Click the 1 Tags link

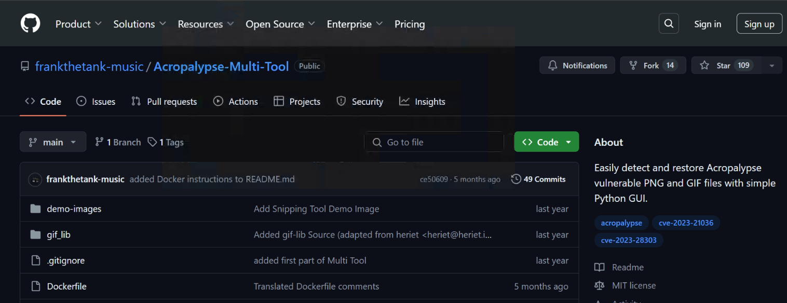[166, 142]
